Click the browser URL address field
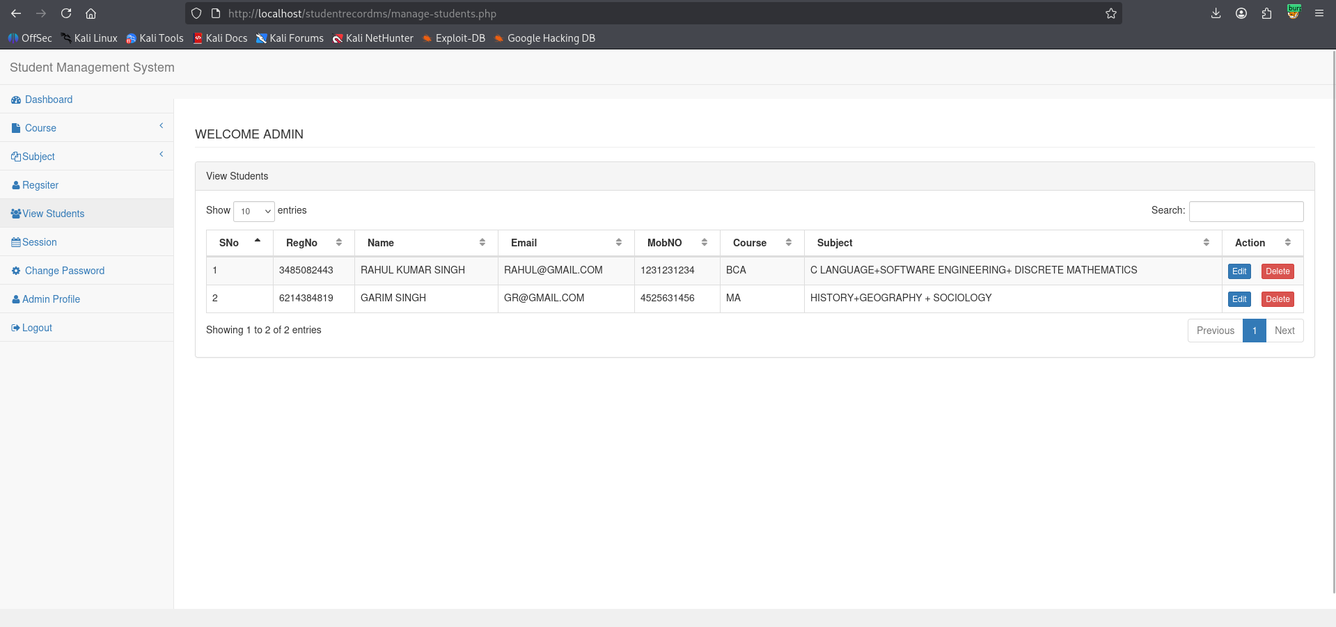1336x627 pixels. pos(654,13)
